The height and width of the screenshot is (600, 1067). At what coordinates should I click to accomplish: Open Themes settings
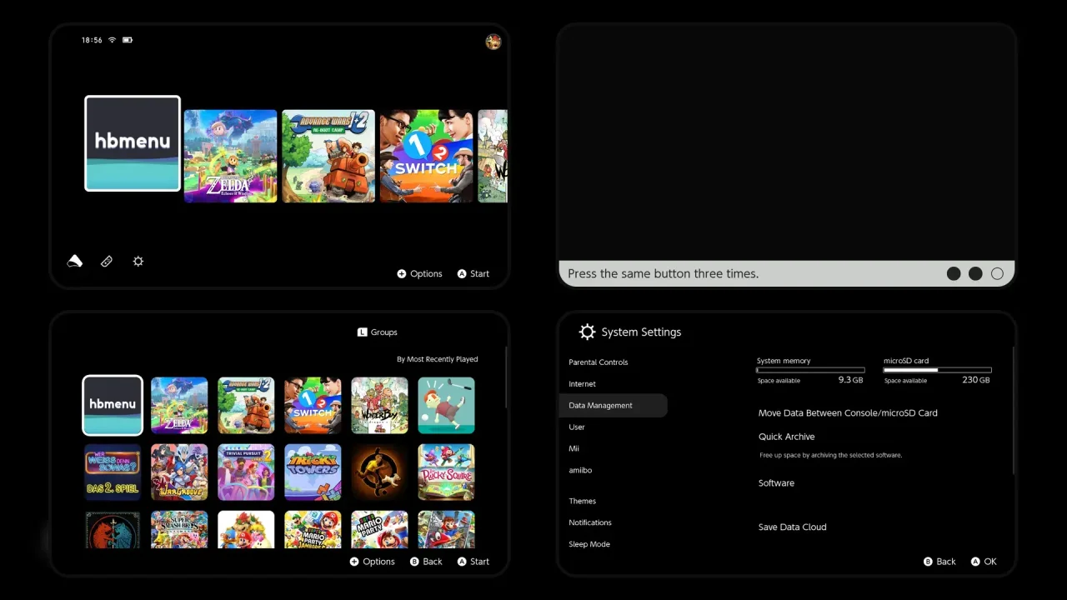(583, 502)
